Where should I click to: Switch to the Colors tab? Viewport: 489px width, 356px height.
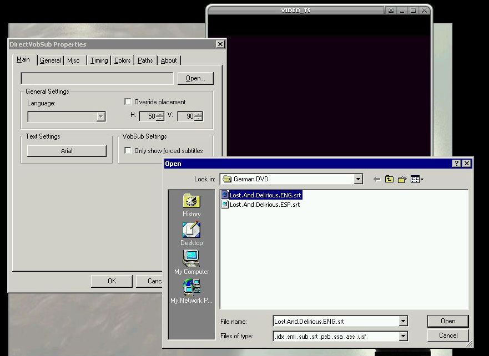tap(122, 60)
